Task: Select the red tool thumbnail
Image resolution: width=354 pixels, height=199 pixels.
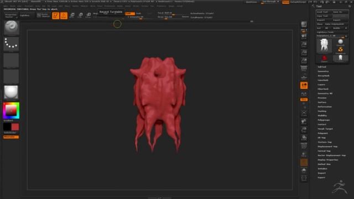Action: pos(324,59)
